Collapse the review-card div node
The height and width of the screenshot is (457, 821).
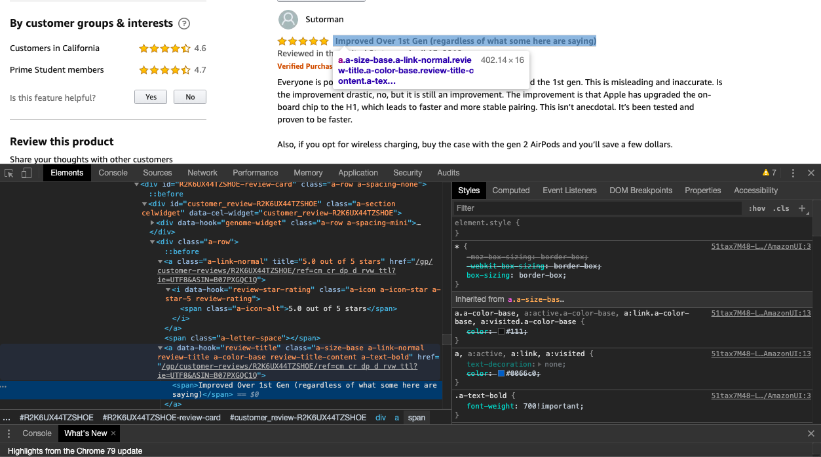coord(137,185)
